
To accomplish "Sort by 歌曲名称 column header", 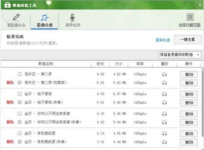I will 46,64.
